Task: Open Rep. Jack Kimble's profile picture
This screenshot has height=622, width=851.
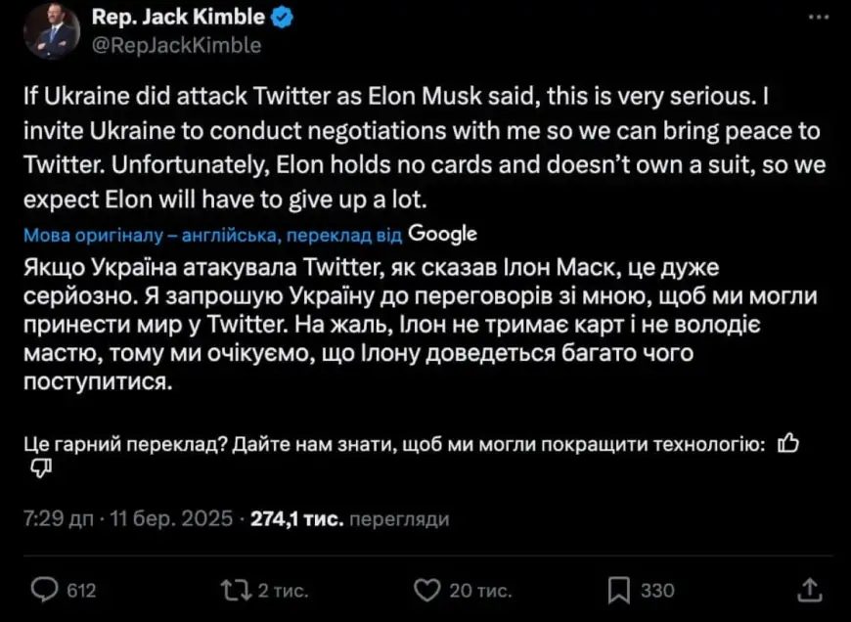Action: pyautogui.click(x=51, y=30)
